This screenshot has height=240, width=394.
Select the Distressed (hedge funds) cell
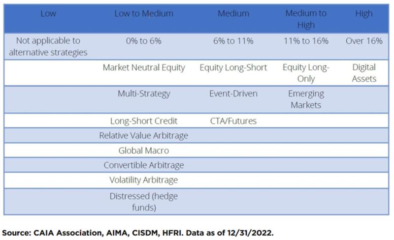click(x=144, y=202)
